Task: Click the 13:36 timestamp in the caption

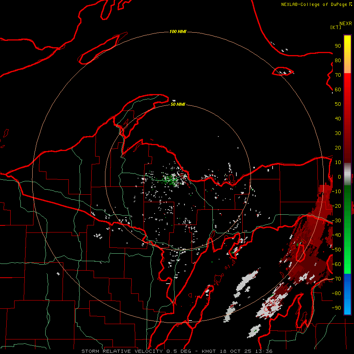Action: (x=264, y=351)
